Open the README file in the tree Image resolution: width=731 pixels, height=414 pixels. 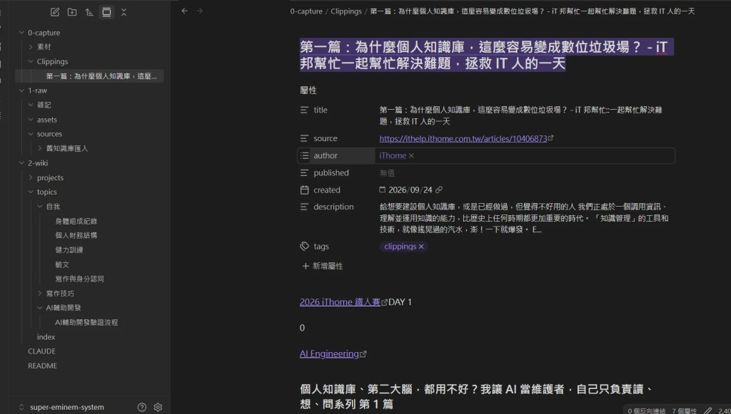(42, 366)
